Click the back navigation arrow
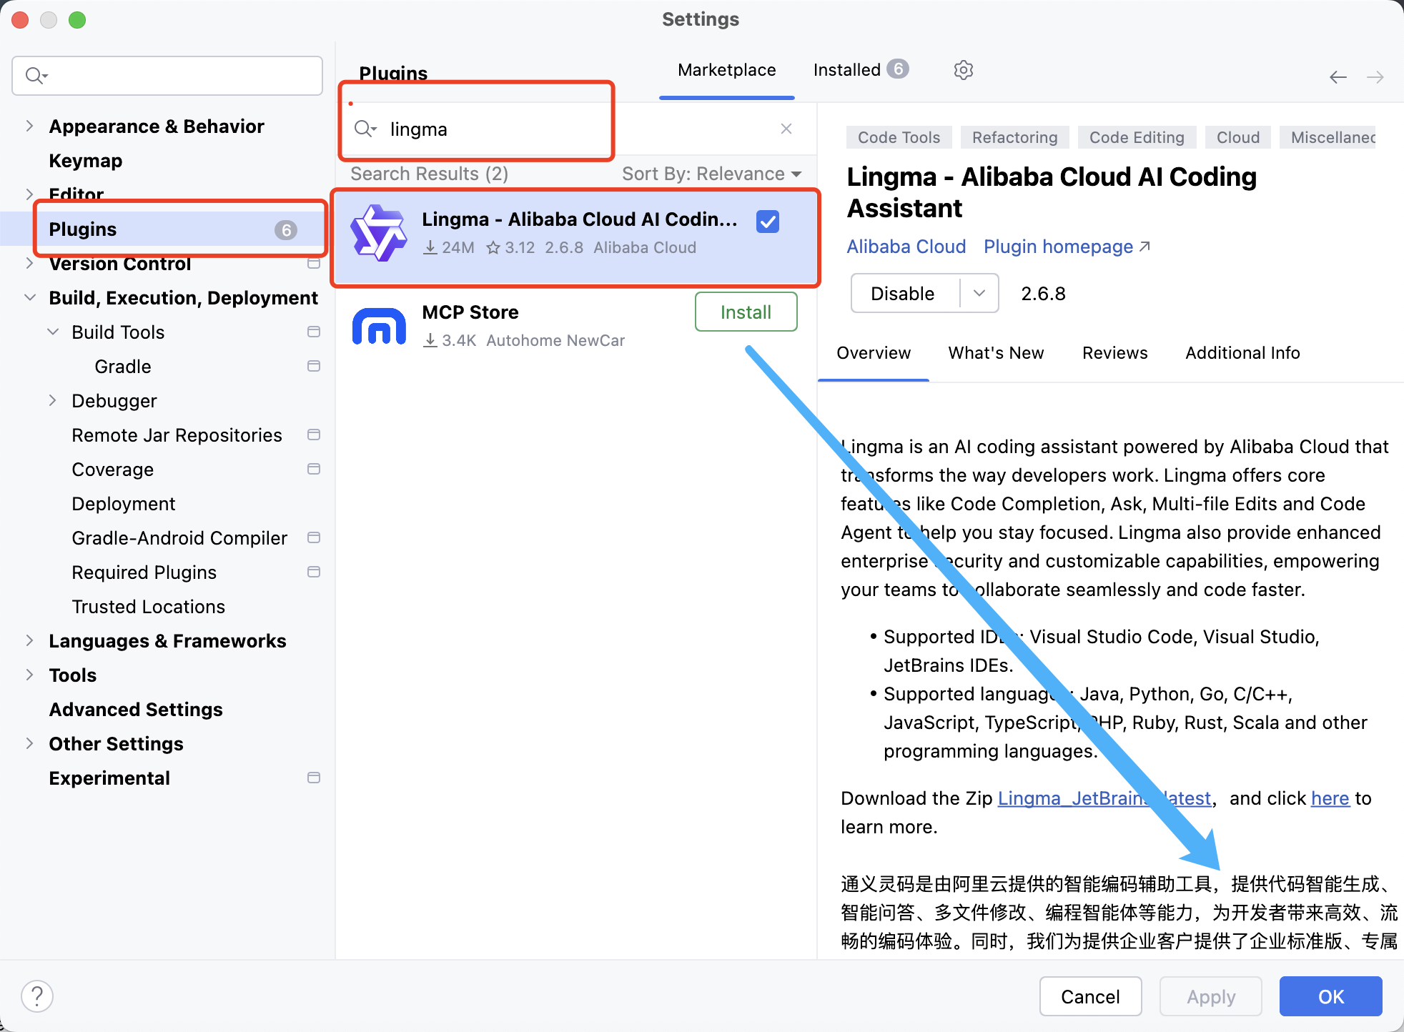 click(x=1338, y=77)
